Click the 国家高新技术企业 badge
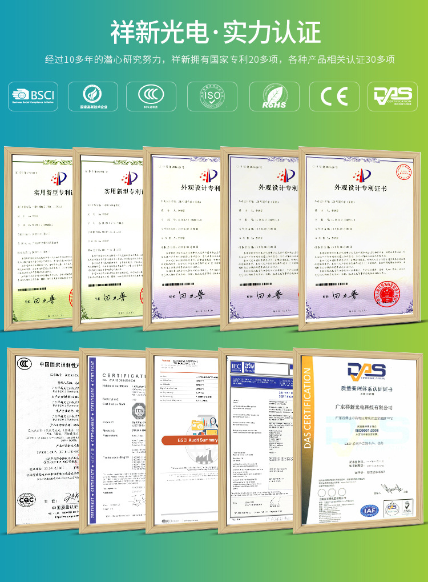 coord(92,96)
